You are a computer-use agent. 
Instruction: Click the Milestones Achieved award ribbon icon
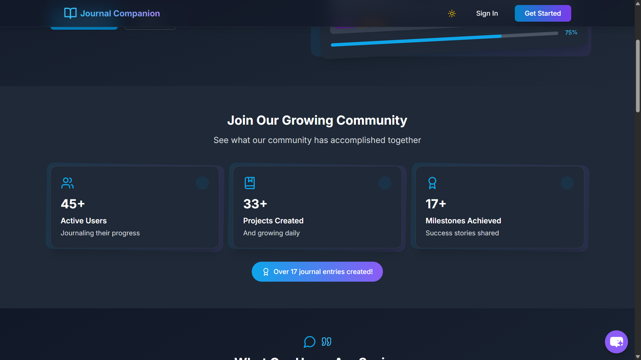pyautogui.click(x=432, y=183)
